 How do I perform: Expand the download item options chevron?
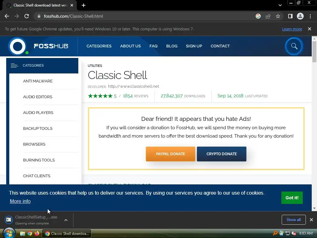66,220
